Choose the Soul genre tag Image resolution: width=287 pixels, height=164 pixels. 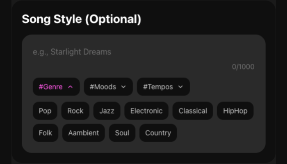[122, 133]
